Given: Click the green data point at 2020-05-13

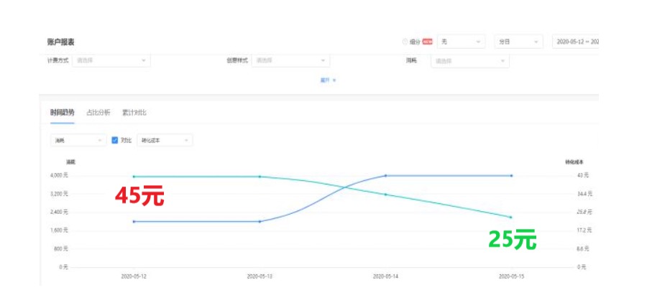Looking at the screenshot, I should (x=260, y=177).
